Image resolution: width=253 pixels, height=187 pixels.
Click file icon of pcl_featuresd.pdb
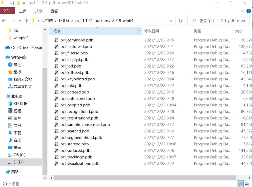(x=56, y=47)
